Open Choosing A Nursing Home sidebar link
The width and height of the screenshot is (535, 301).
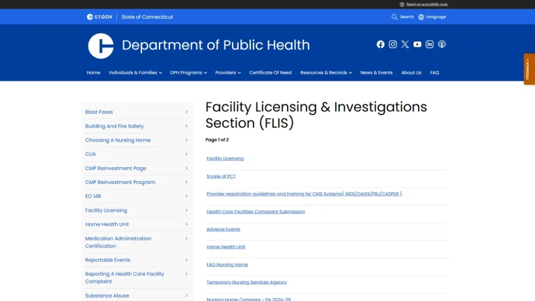(x=118, y=140)
